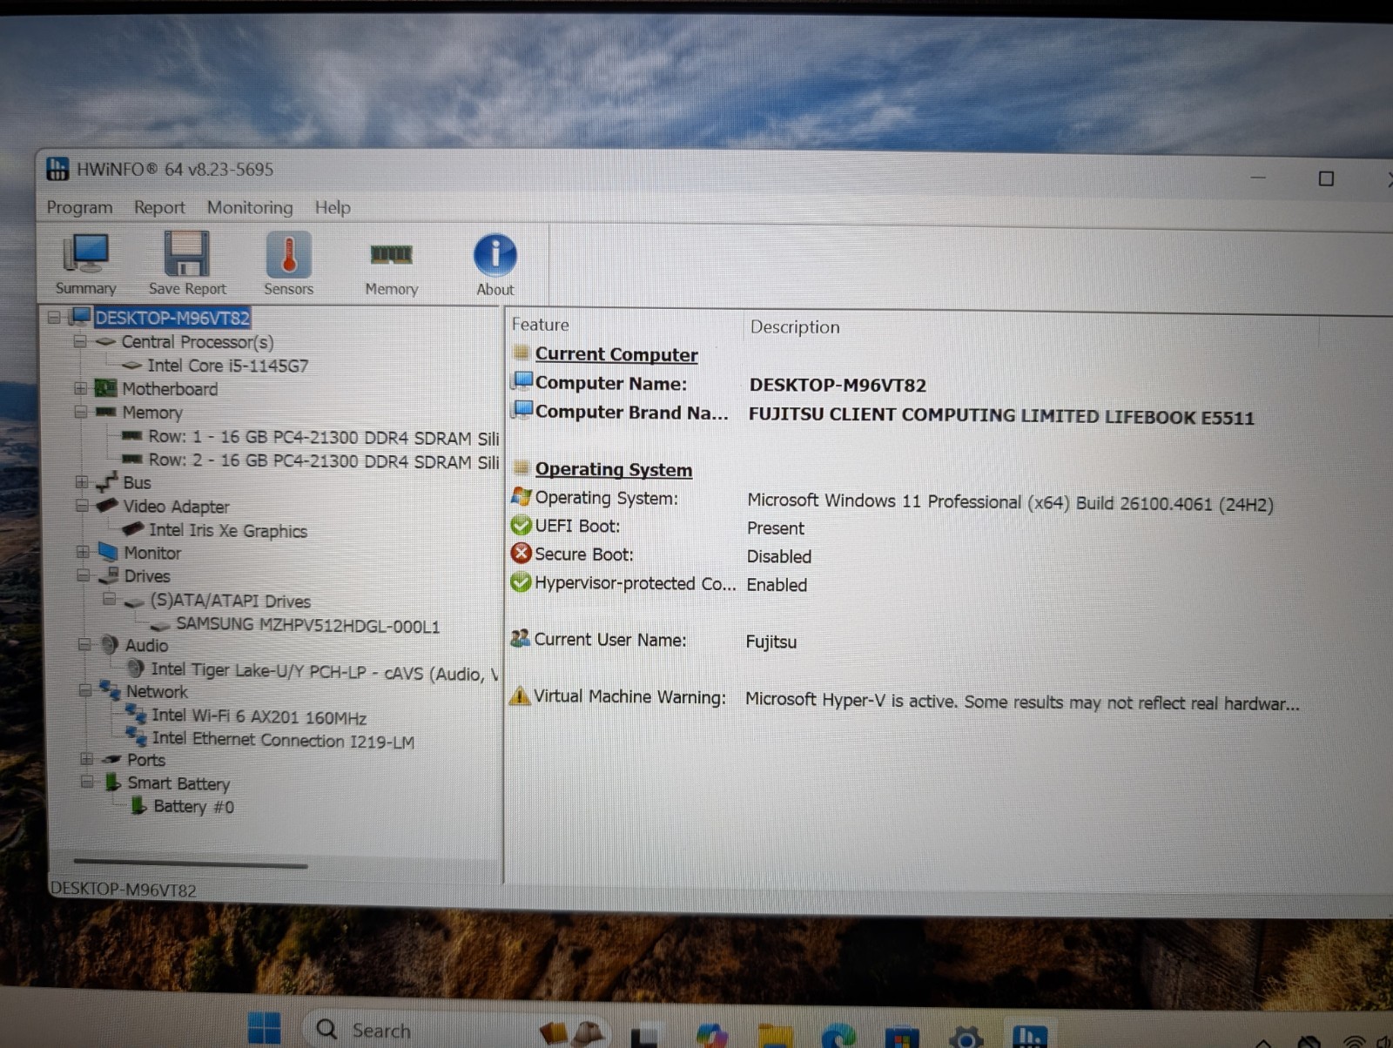Select Row: 2 - 16 GB memory module
1393x1048 pixels.
click(x=323, y=460)
